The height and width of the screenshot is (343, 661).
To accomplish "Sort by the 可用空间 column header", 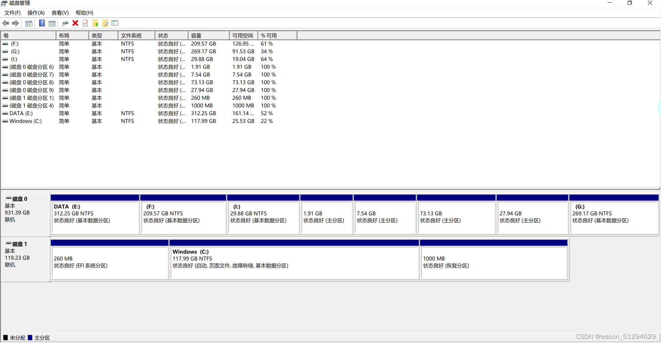I will 244,35.
